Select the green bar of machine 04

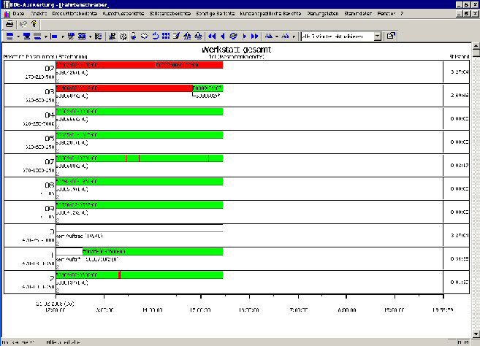coord(140,112)
